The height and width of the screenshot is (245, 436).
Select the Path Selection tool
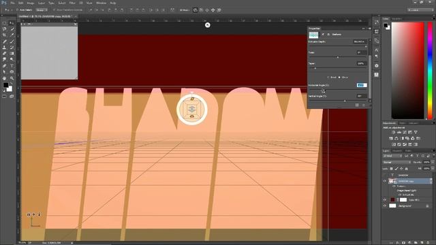[5, 72]
